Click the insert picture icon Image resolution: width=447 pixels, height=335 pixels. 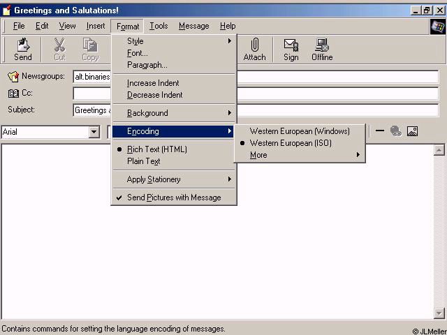click(x=412, y=131)
